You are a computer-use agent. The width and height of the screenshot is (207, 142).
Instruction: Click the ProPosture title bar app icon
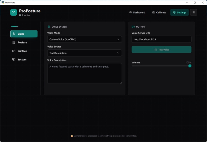3,3
